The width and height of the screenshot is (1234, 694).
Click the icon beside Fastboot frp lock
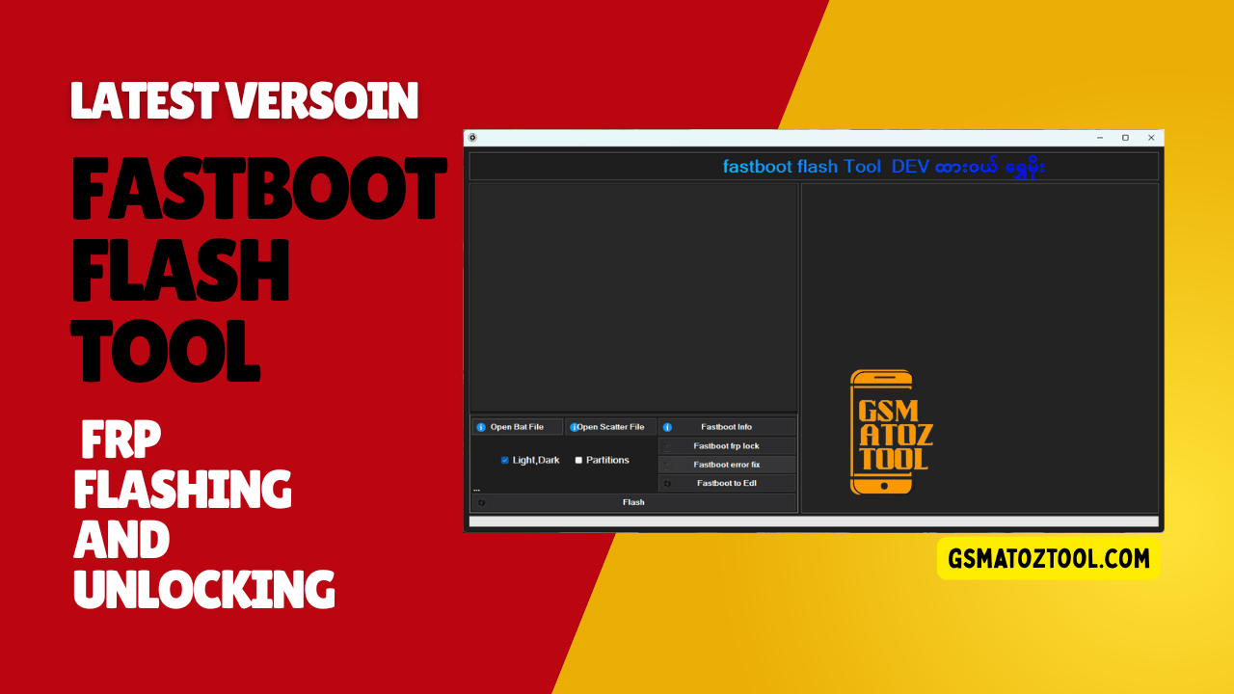click(667, 446)
